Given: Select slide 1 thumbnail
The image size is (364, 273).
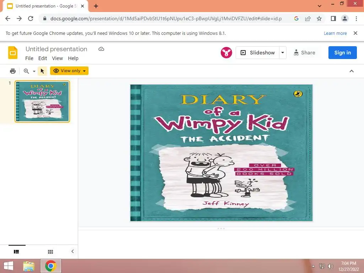Looking at the screenshot, I should [x=42, y=101].
